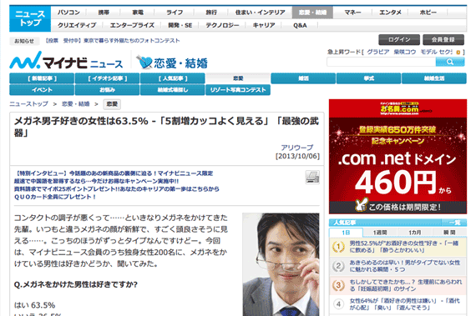Click trending word 柴咲コウ
Viewport: 476px width, 316px height.
pyautogui.click(x=405, y=53)
